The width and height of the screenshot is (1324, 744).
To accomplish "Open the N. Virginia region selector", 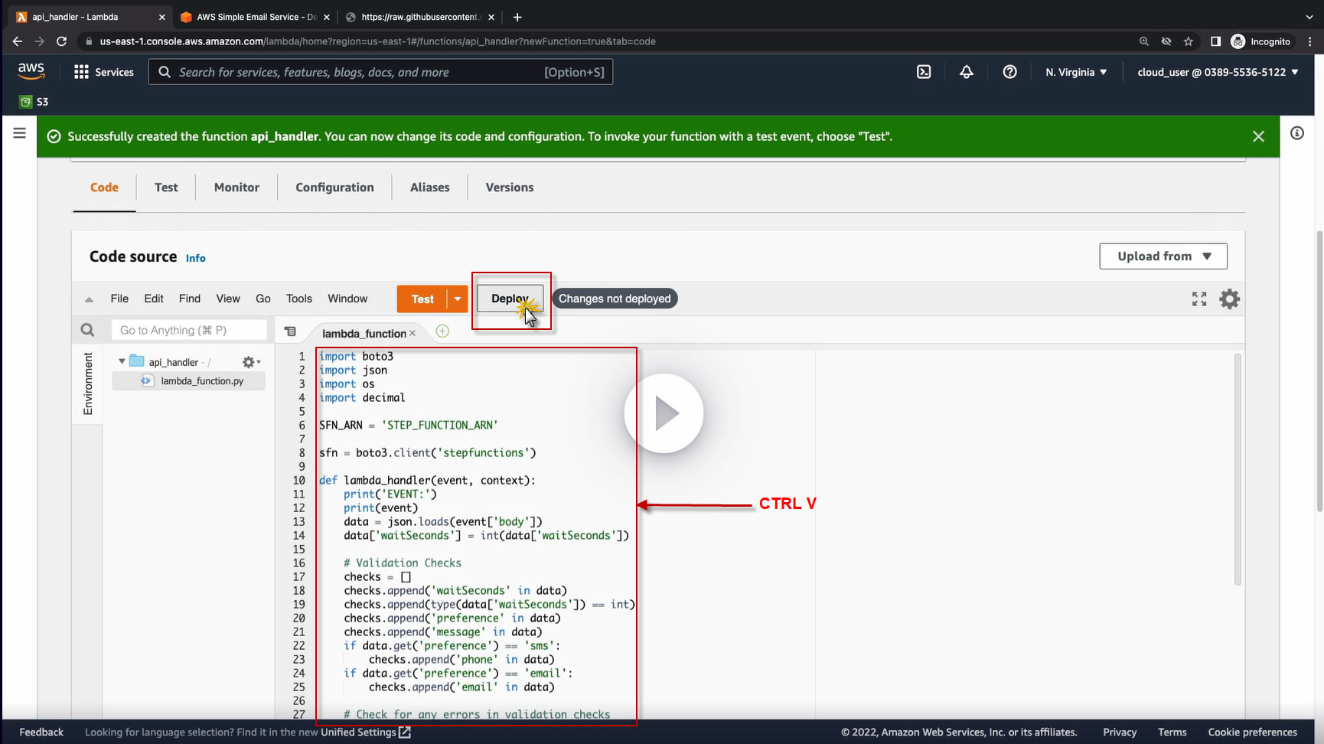I will 1076,72.
